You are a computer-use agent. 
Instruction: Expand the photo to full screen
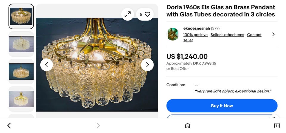[128, 14]
